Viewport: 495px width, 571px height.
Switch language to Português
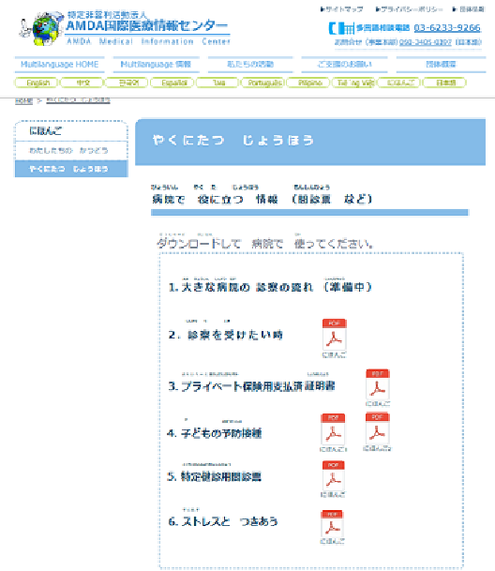tap(263, 83)
